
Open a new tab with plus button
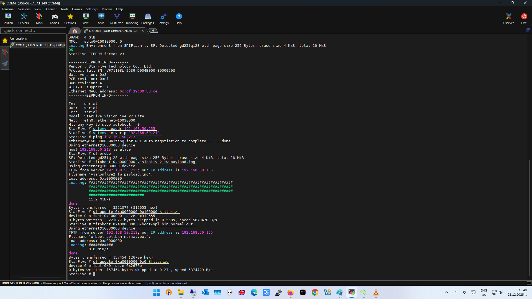pos(153,31)
